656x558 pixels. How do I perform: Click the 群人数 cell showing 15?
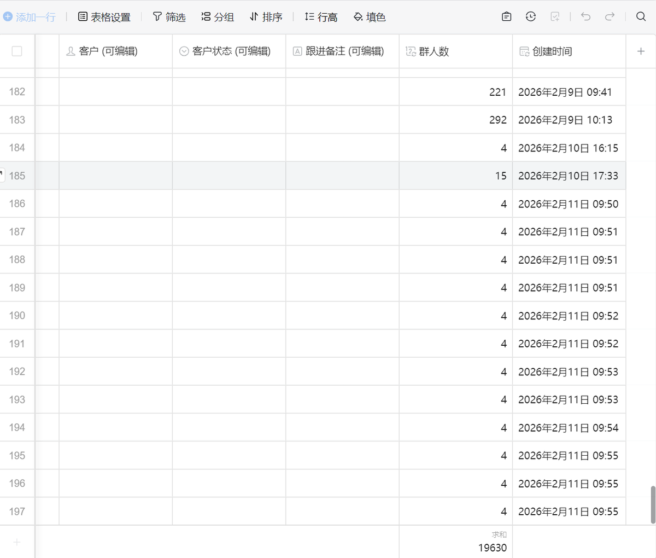(x=456, y=176)
